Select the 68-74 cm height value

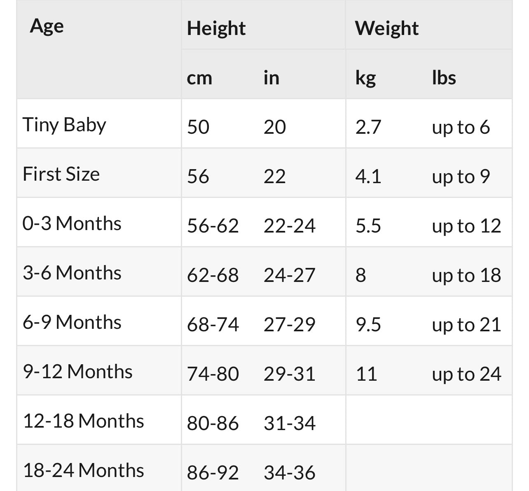pyautogui.click(x=213, y=325)
